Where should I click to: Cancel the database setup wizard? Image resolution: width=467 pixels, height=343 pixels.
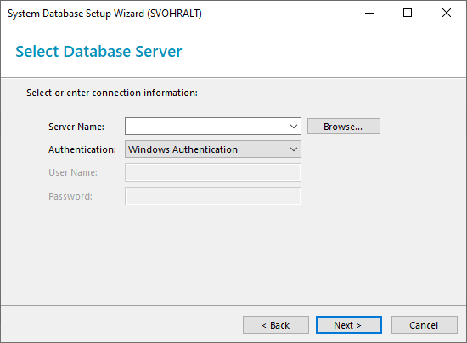[x=425, y=325]
